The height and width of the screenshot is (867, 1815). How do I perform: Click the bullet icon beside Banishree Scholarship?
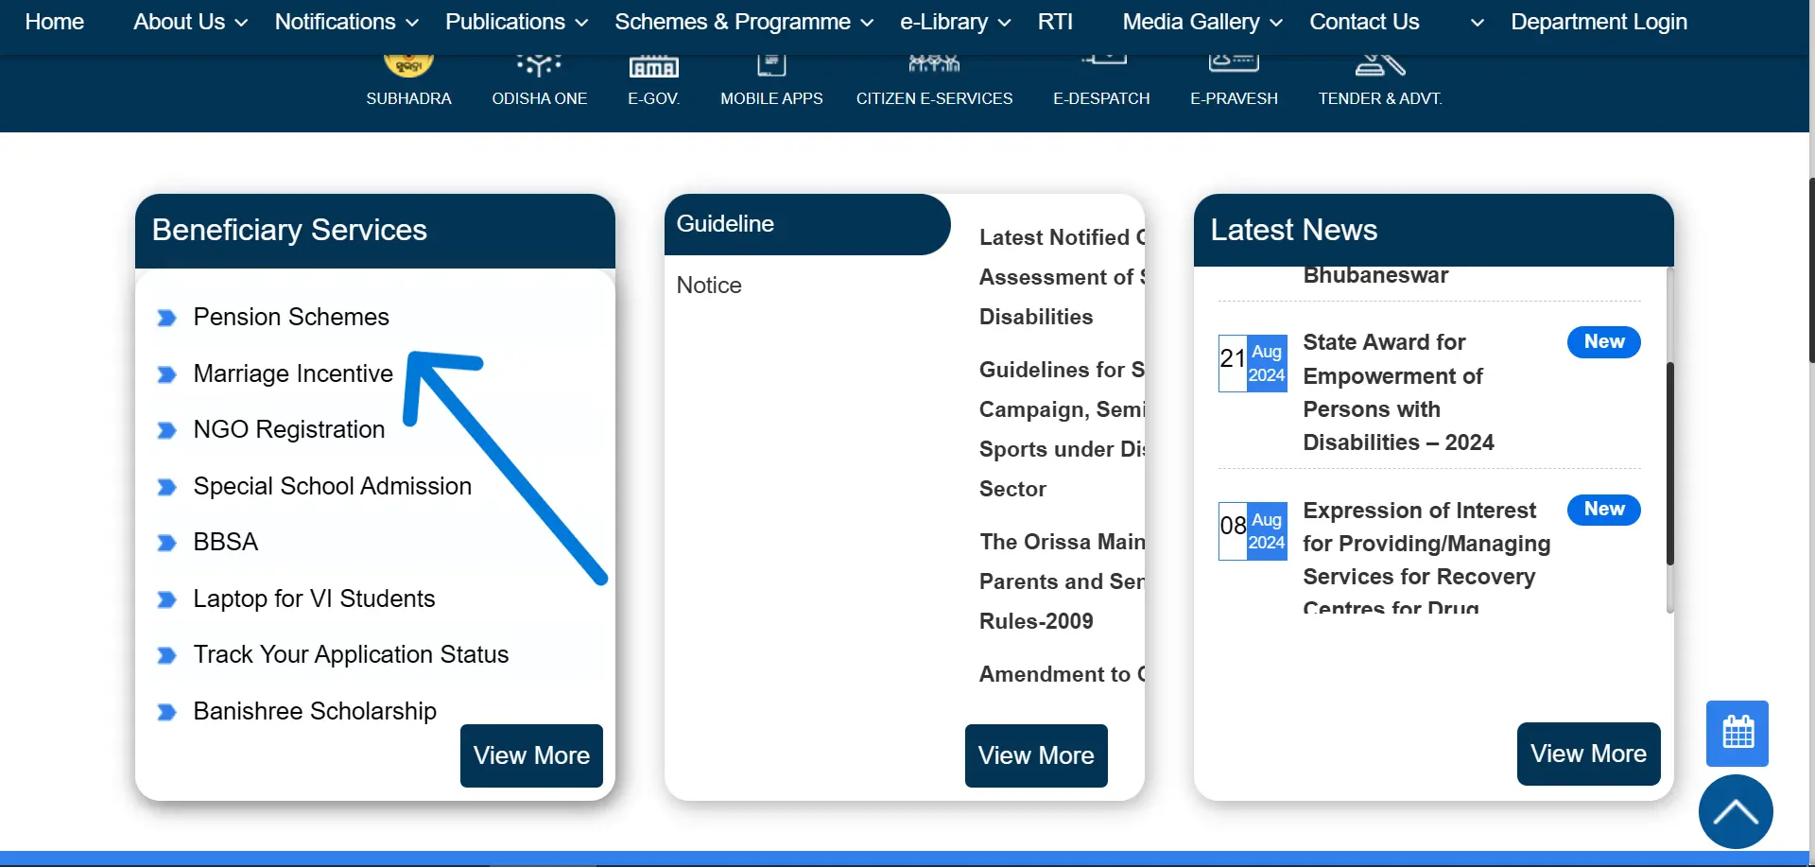(x=167, y=712)
